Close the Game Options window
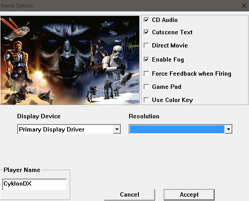The image size is (249, 201). [x=244, y=6]
